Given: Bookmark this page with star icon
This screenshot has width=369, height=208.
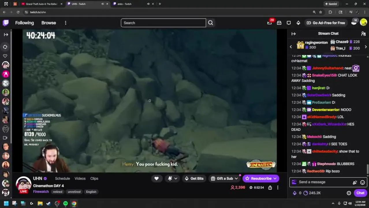Looking at the screenshot, I should 320,12.
